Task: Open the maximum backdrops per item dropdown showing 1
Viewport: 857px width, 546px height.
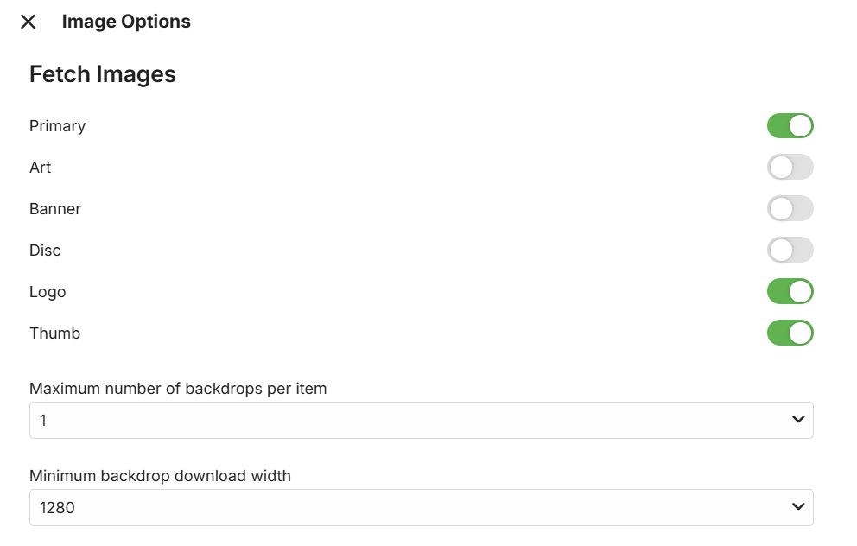Action: click(x=421, y=420)
